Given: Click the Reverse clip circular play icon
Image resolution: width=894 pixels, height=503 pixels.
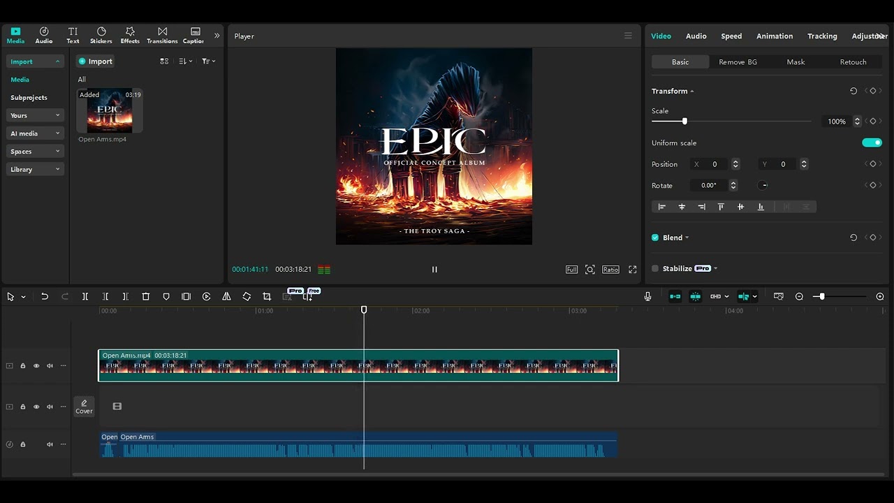Looking at the screenshot, I should coord(206,297).
